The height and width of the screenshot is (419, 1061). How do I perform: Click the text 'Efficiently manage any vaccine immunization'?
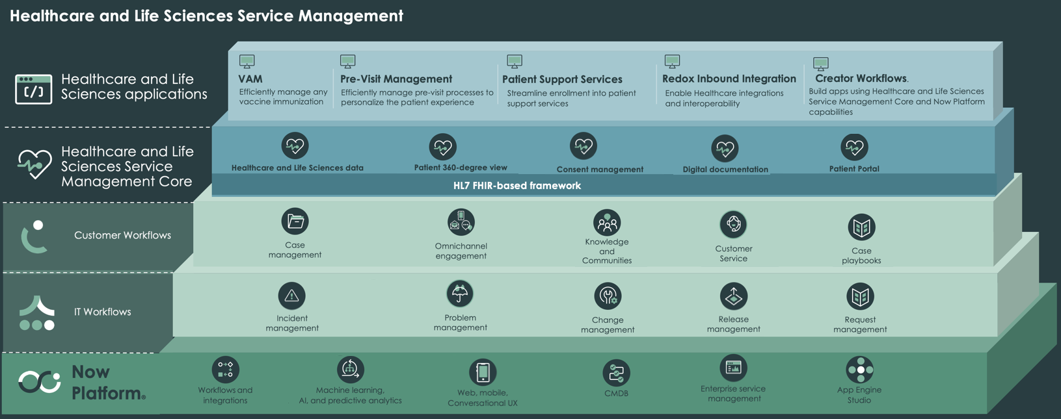pyautogui.click(x=283, y=97)
